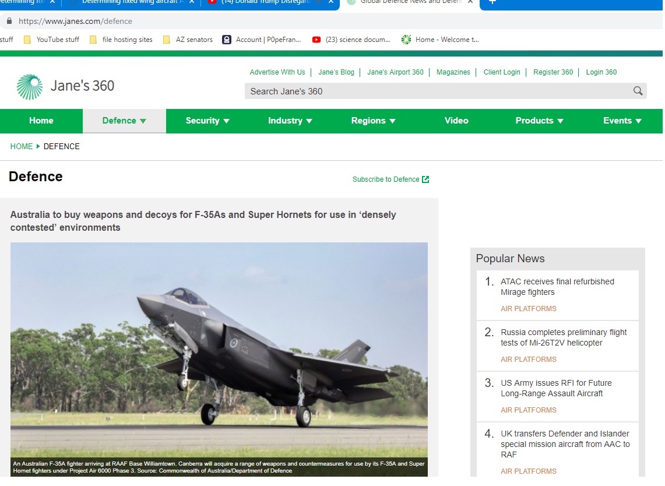The image size is (665, 486).
Task: Click the Advertise With Us link
Action: (x=278, y=72)
